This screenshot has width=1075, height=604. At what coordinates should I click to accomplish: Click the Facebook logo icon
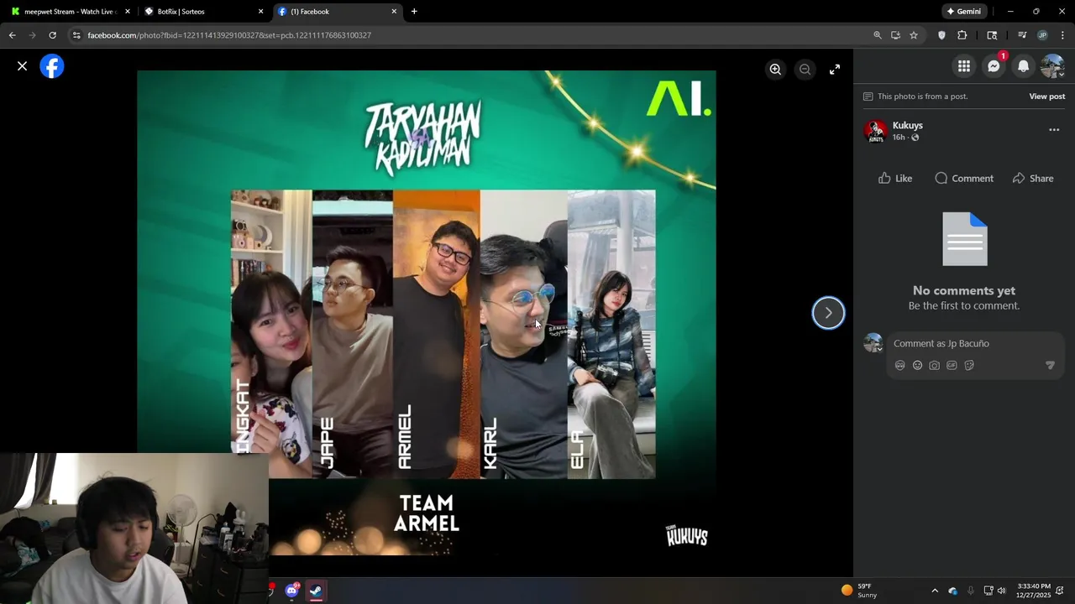tap(52, 66)
